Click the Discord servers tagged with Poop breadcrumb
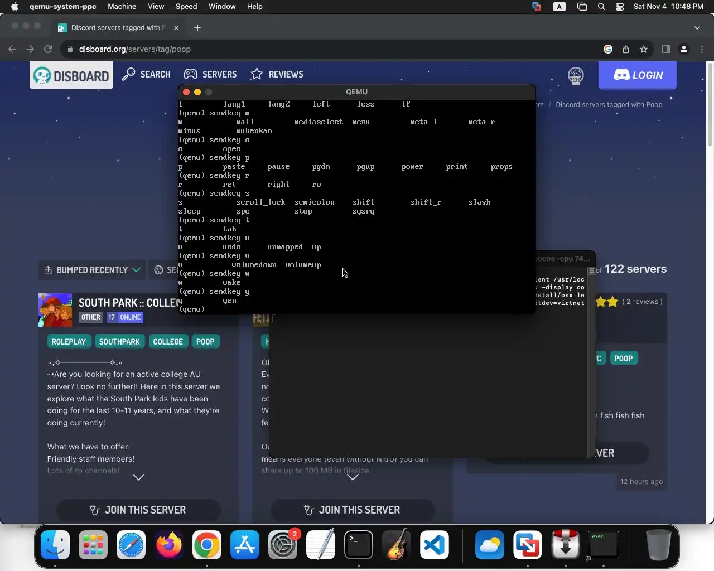 point(609,105)
